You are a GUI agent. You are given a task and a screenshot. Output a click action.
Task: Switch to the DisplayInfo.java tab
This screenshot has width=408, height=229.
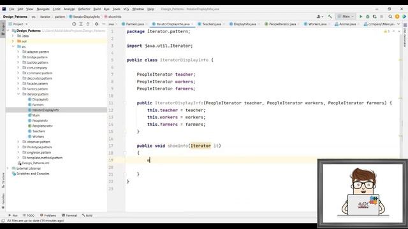pos(245,24)
